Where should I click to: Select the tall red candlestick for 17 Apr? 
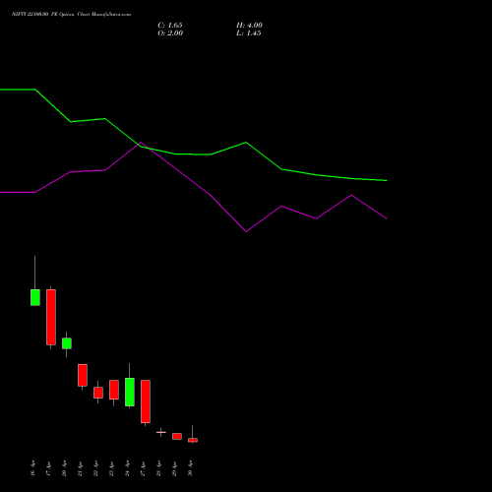(x=51, y=317)
